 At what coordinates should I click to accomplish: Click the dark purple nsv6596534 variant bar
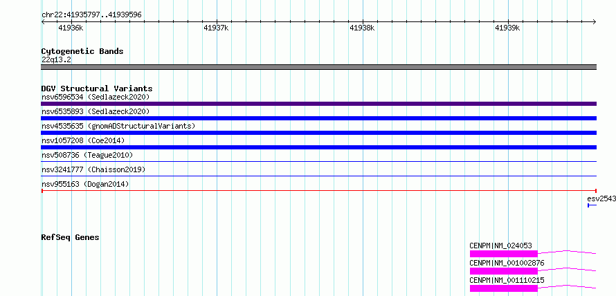(x=318, y=104)
